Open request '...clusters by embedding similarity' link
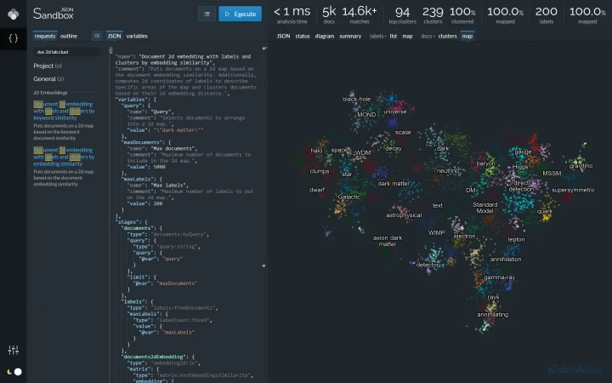612x383 pixels. click(x=64, y=157)
